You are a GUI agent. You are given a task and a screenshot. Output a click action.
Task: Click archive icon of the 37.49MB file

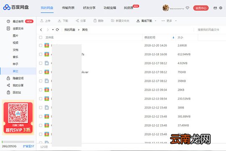point(47,125)
